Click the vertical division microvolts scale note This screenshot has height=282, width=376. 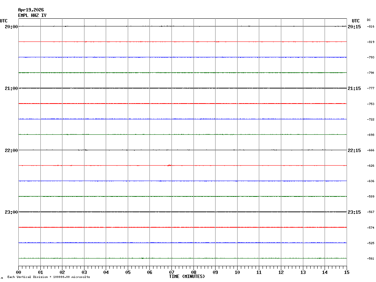(x=48, y=277)
